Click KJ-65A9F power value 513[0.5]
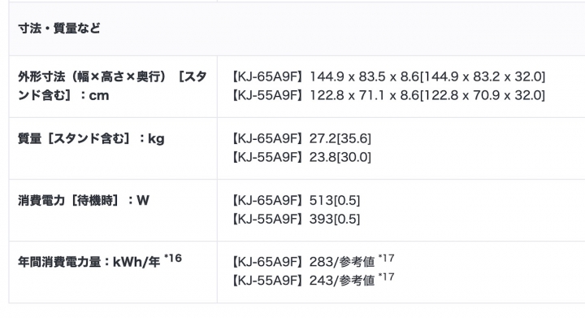Screen dimensions: 585x318 pos(334,201)
